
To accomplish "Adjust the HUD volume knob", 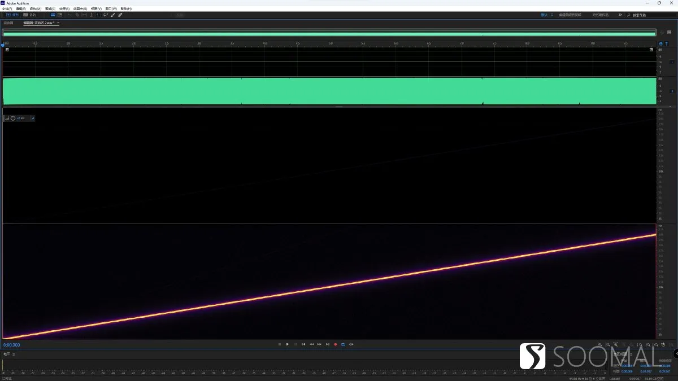I will point(13,119).
